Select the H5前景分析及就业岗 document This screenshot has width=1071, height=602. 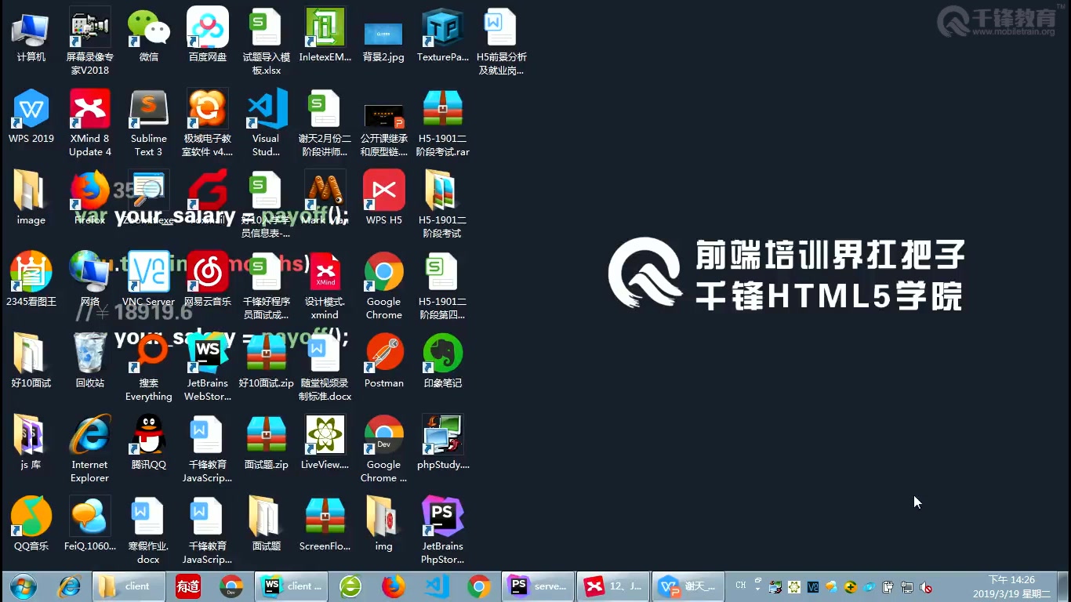coord(502,42)
